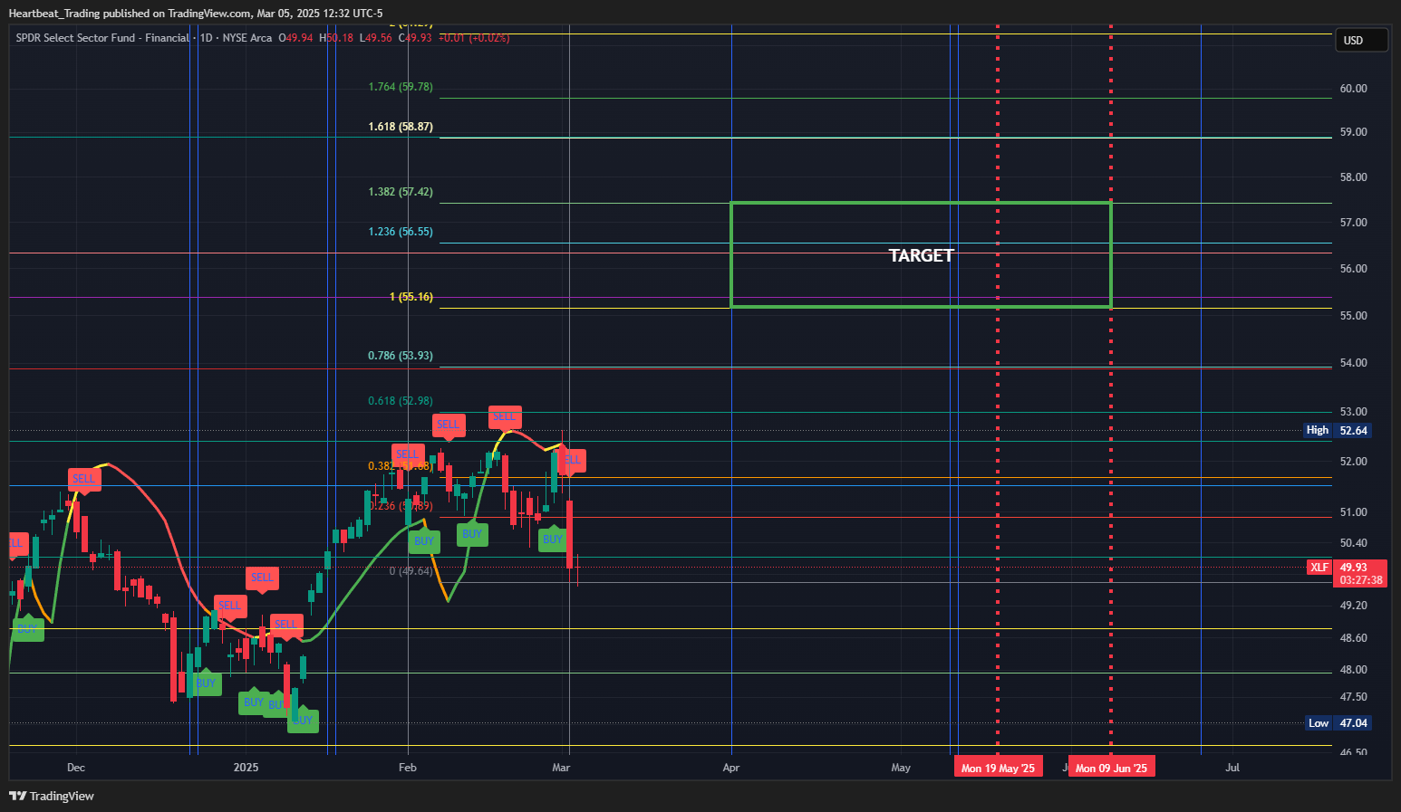Viewport: 1401px width, 812px height.
Task: Click the Apr label on the time axis
Action: click(x=731, y=768)
